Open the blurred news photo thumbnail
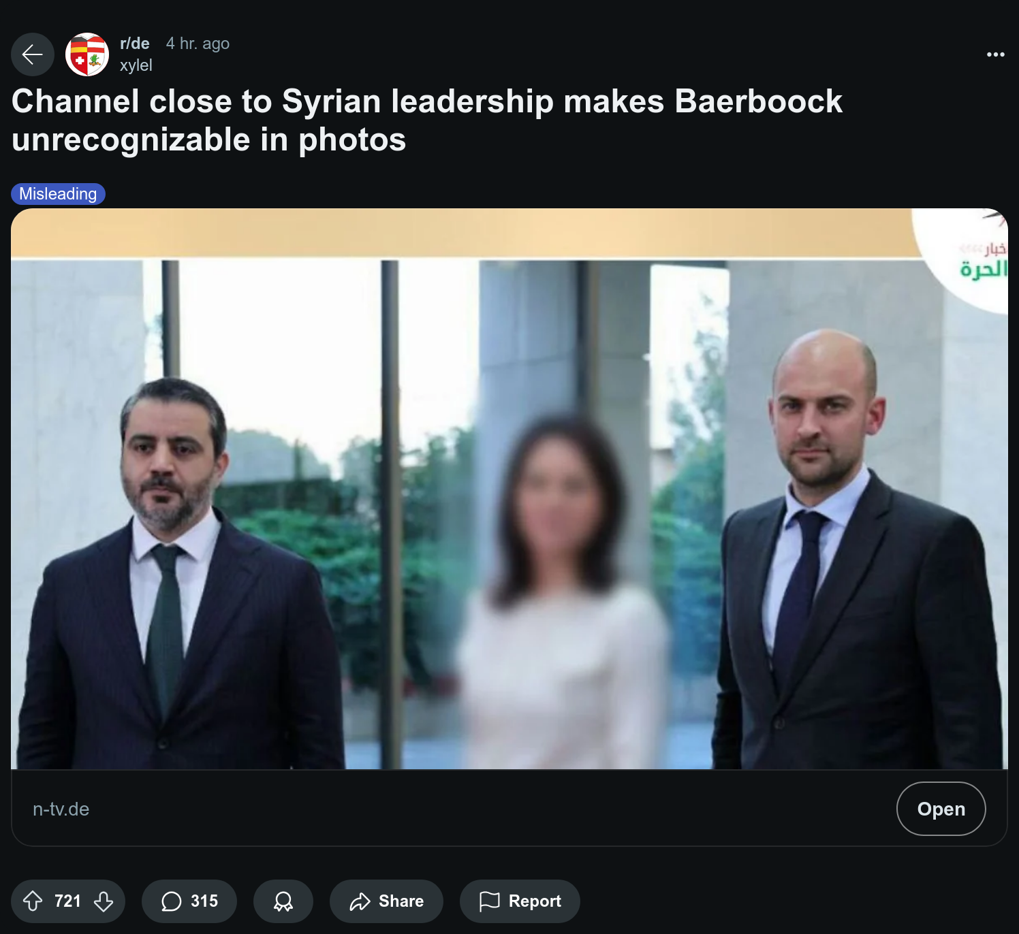Viewport: 1019px width, 934px height. (x=509, y=489)
